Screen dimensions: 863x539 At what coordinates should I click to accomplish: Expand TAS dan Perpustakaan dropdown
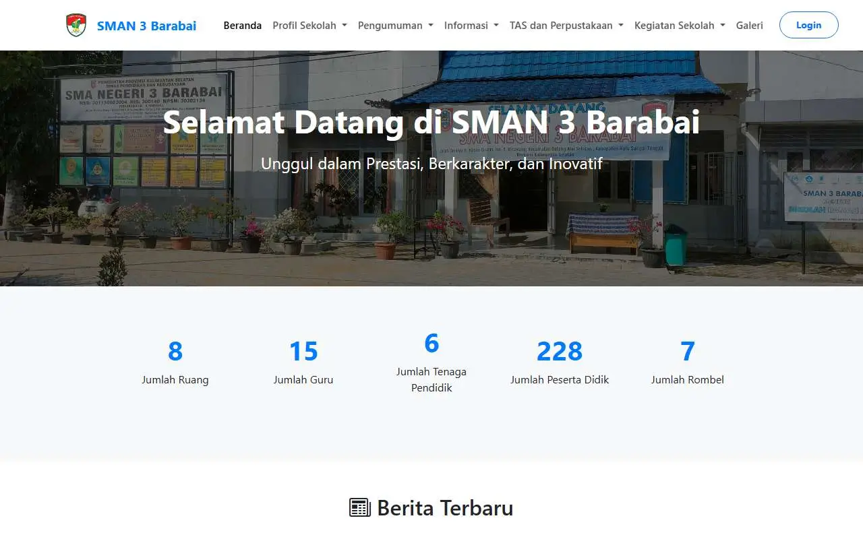point(566,26)
